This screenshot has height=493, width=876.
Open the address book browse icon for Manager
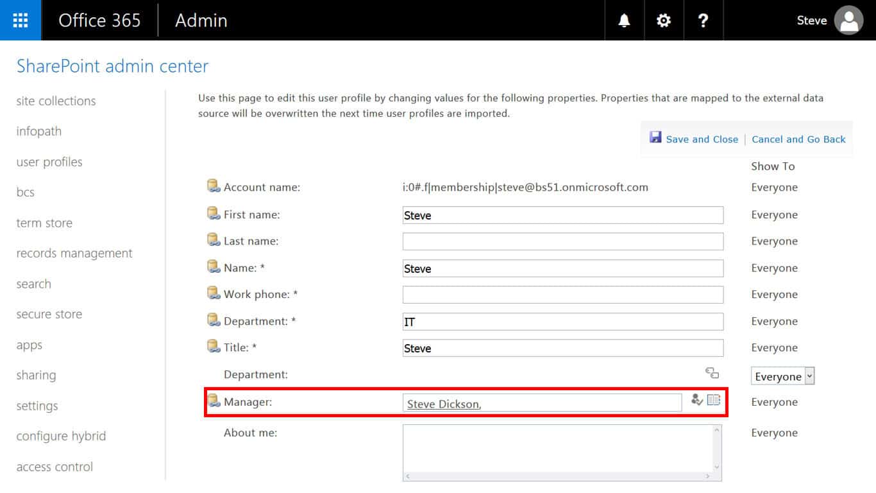(714, 400)
